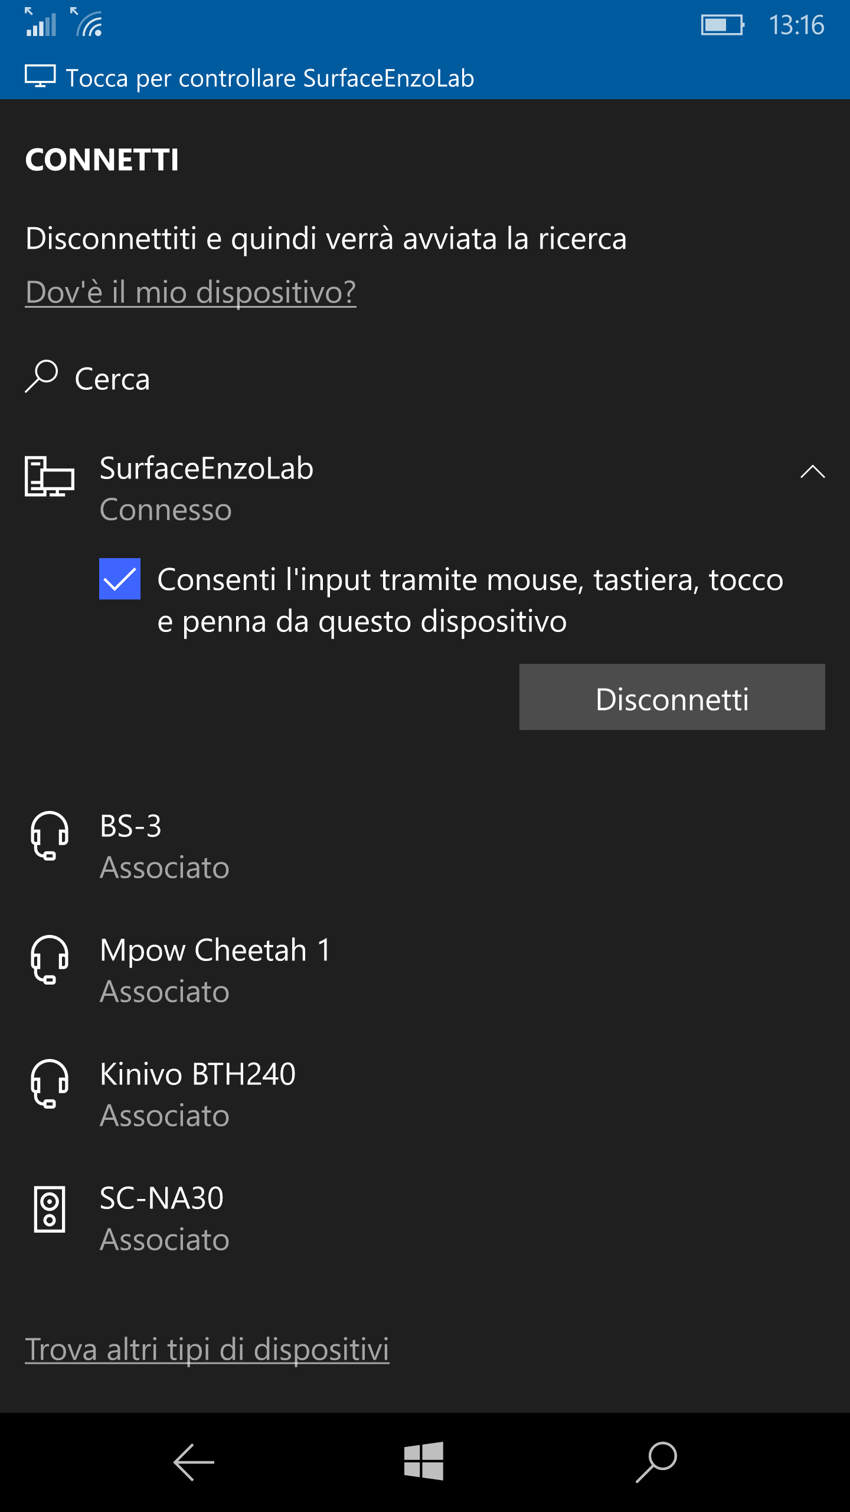Tap the battery status icon
850x1512 pixels.
pyautogui.click(x=722, y=25)
